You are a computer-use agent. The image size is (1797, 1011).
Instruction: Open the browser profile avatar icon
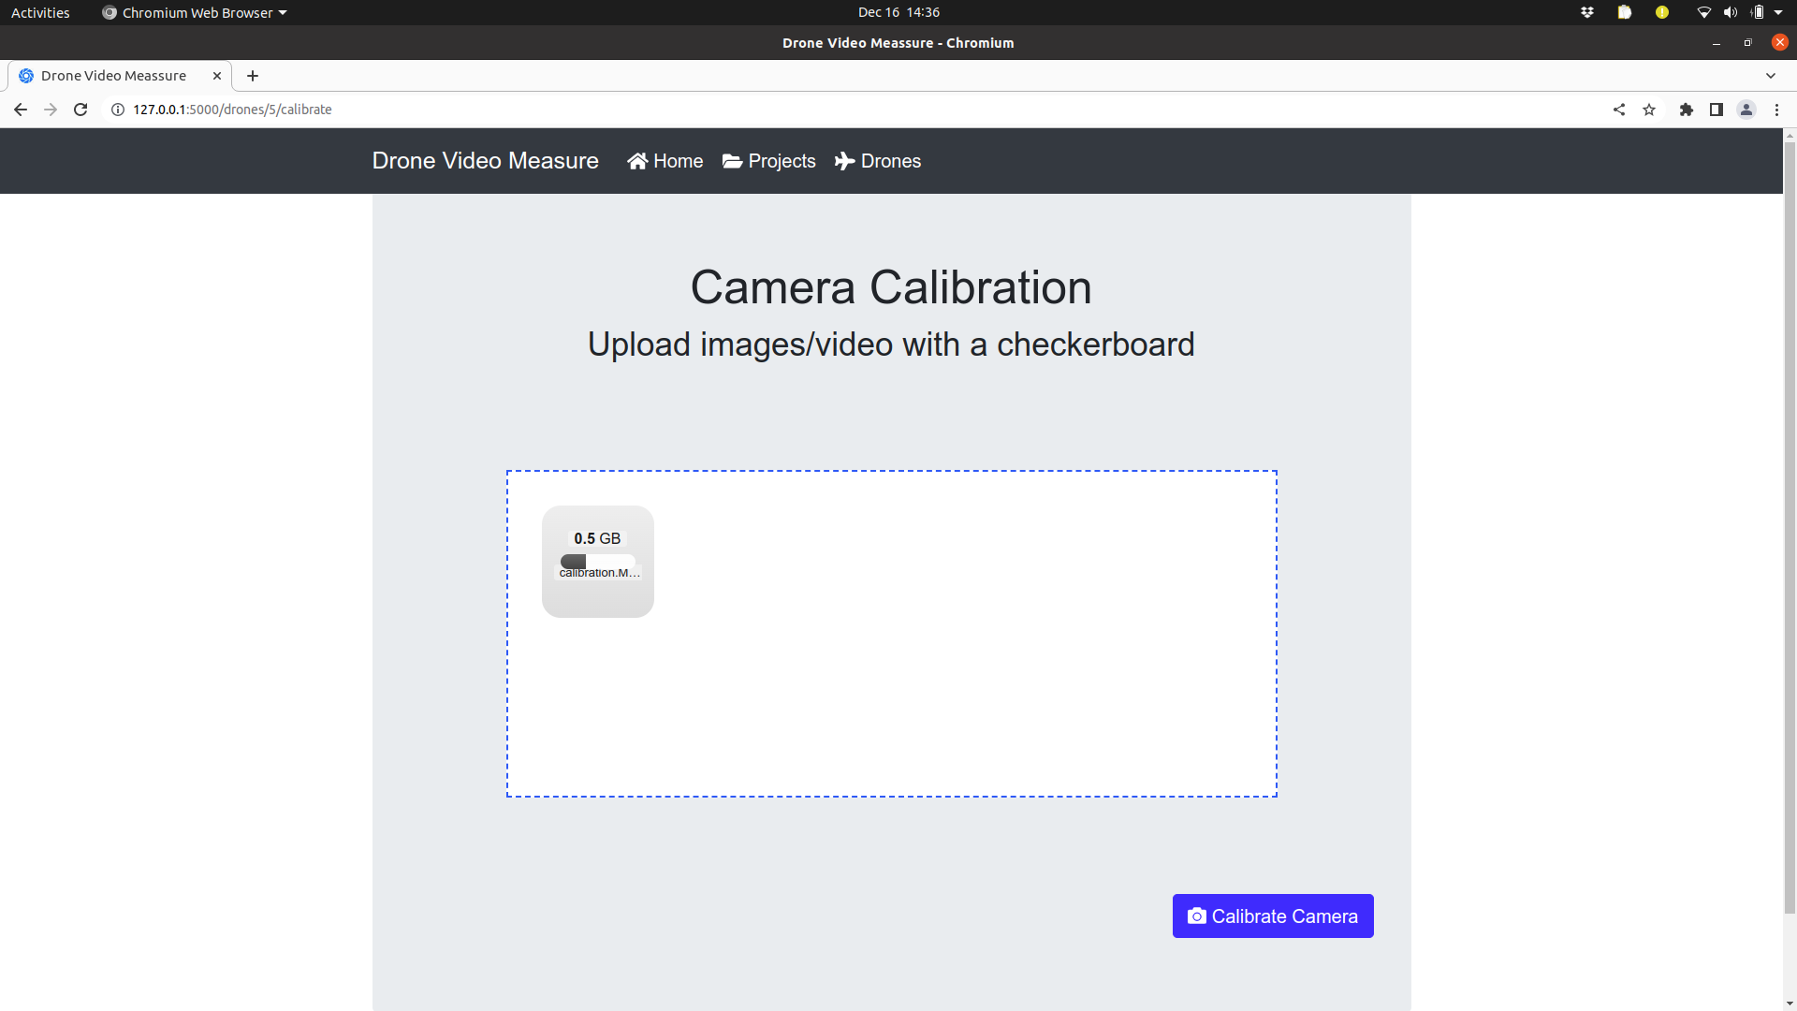pos(1746,110)
